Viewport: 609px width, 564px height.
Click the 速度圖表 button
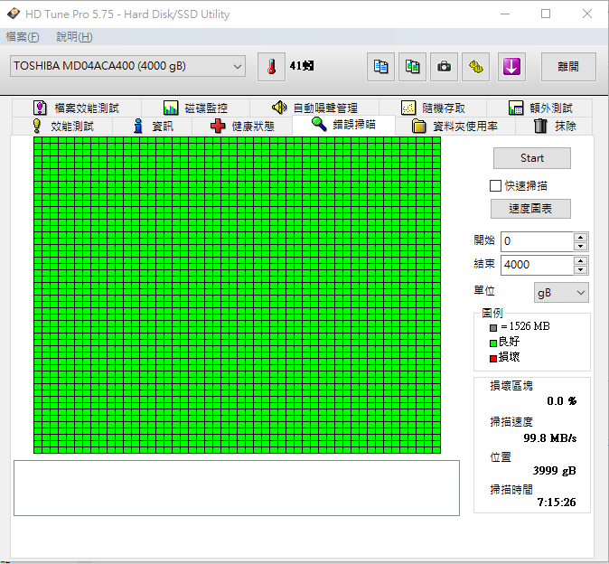[x=530, y=209]
